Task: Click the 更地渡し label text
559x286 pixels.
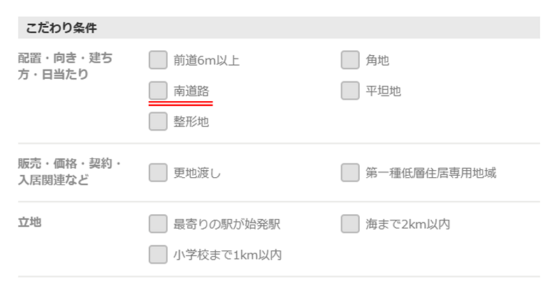Action: coord(197,173)
